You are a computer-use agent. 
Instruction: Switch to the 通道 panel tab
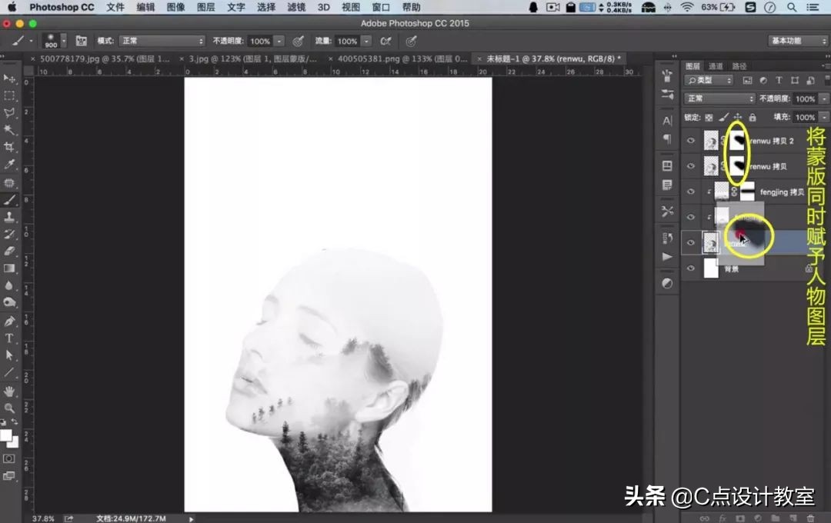click(x=716, y=66)
